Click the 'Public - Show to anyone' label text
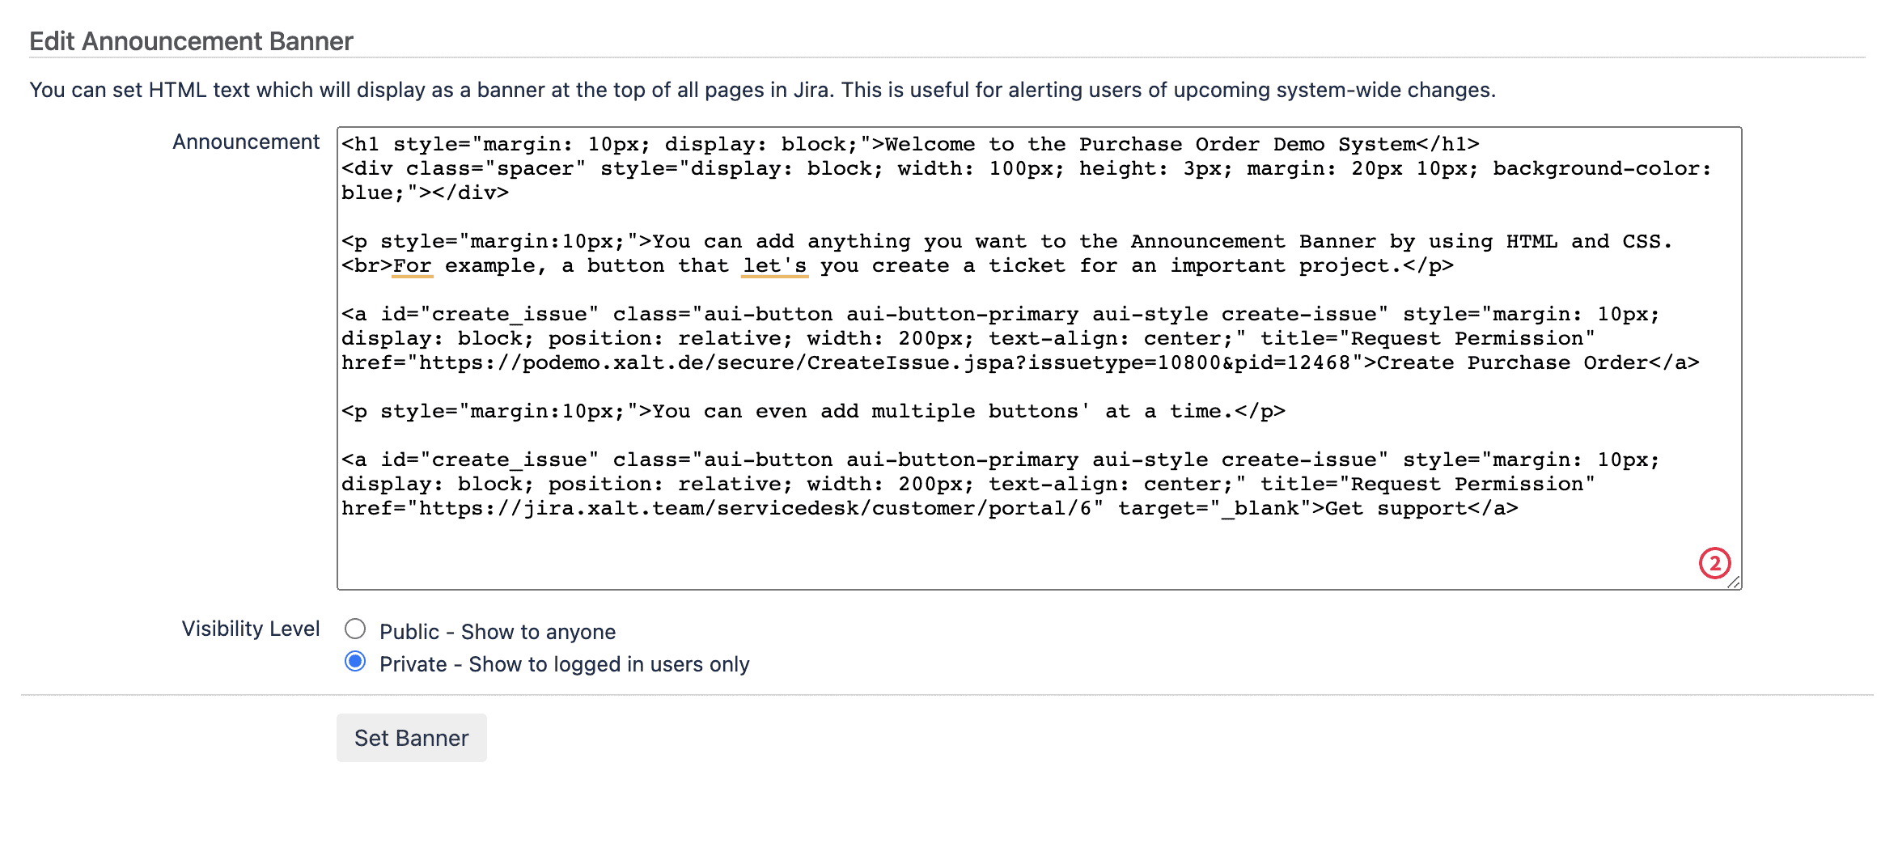 click(x=498, y=631)
